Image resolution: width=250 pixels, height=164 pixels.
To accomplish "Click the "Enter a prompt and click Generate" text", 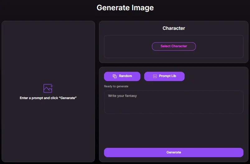I will pos(48,98).
